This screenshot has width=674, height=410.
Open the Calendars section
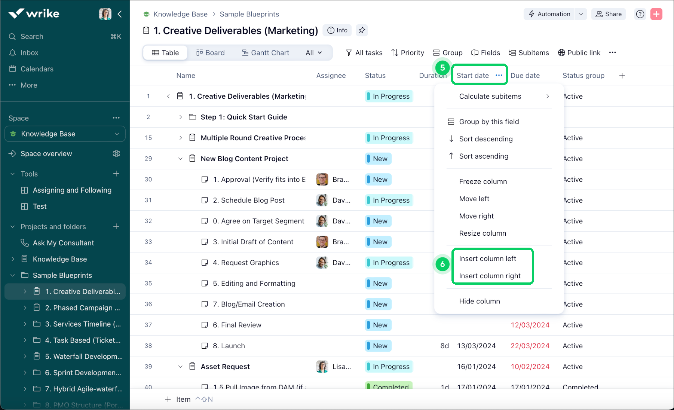point(36,69)
